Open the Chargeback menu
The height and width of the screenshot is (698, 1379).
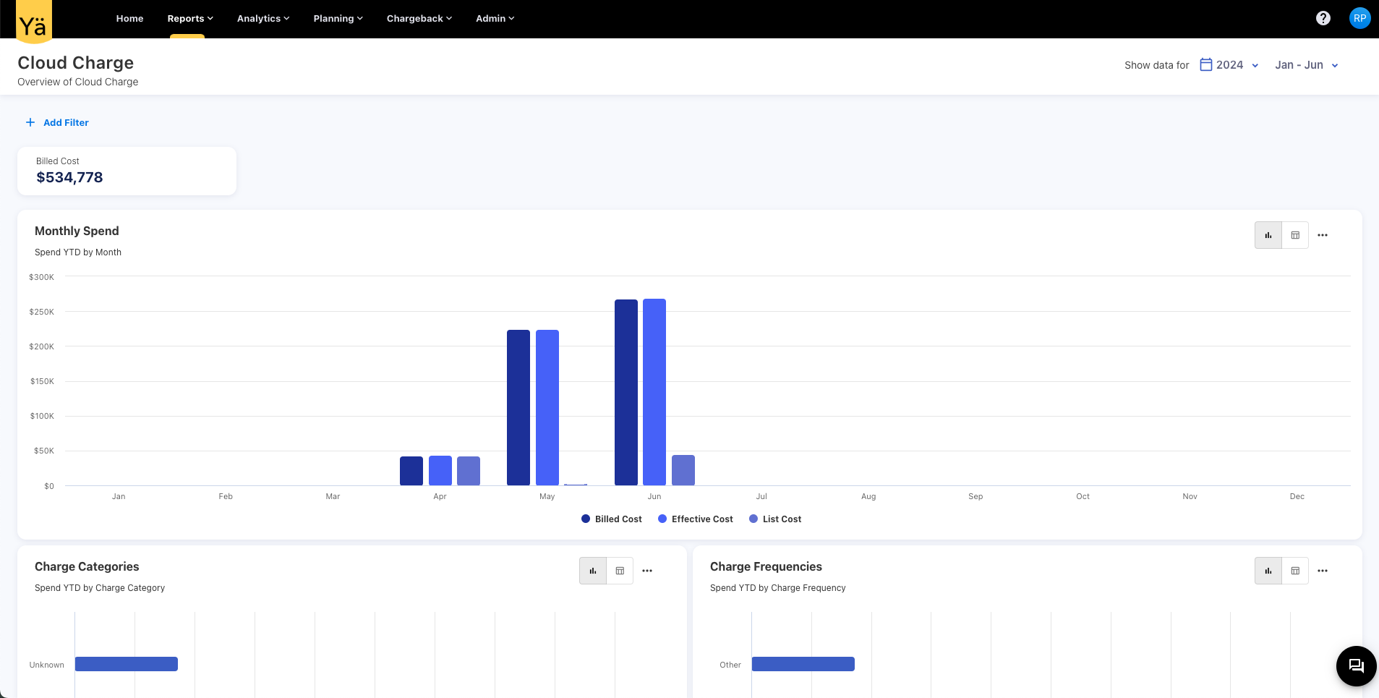pyautogui.click(x=419, y=19)
